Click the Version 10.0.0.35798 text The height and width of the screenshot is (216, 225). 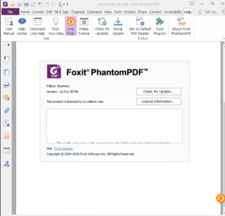[x=62, y=92]
